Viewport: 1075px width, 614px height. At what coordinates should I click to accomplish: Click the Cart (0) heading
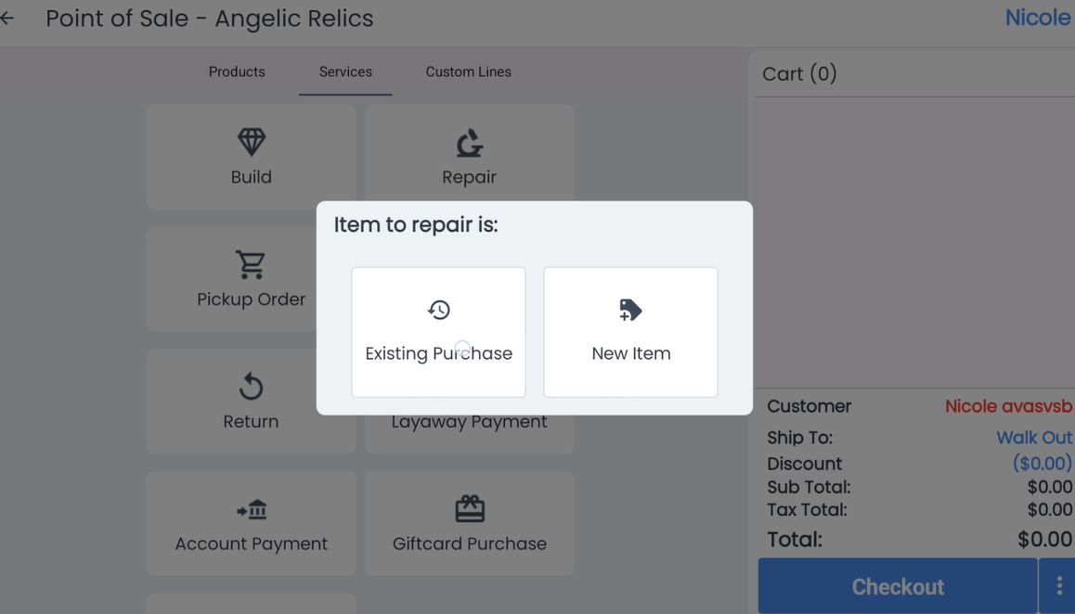(799, 74)
